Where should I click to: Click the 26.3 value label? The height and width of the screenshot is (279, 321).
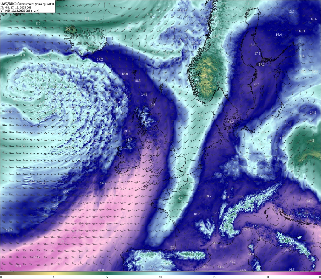click(288, 250)
